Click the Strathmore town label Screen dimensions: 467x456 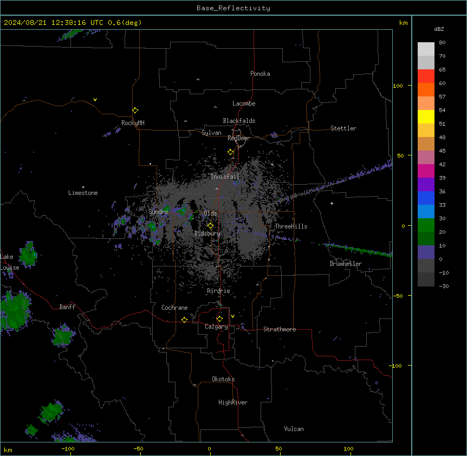click(x=280, y=329)
